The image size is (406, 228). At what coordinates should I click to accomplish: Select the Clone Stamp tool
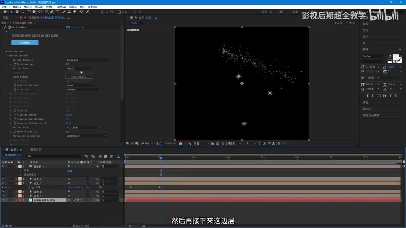point(69,12)
